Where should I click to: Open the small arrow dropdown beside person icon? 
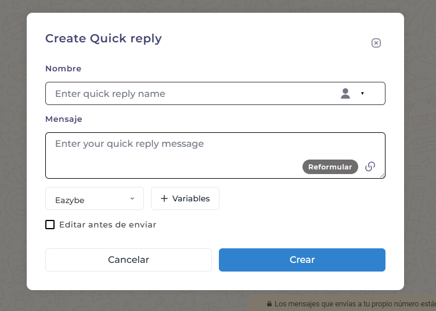(x=362, y=93)
